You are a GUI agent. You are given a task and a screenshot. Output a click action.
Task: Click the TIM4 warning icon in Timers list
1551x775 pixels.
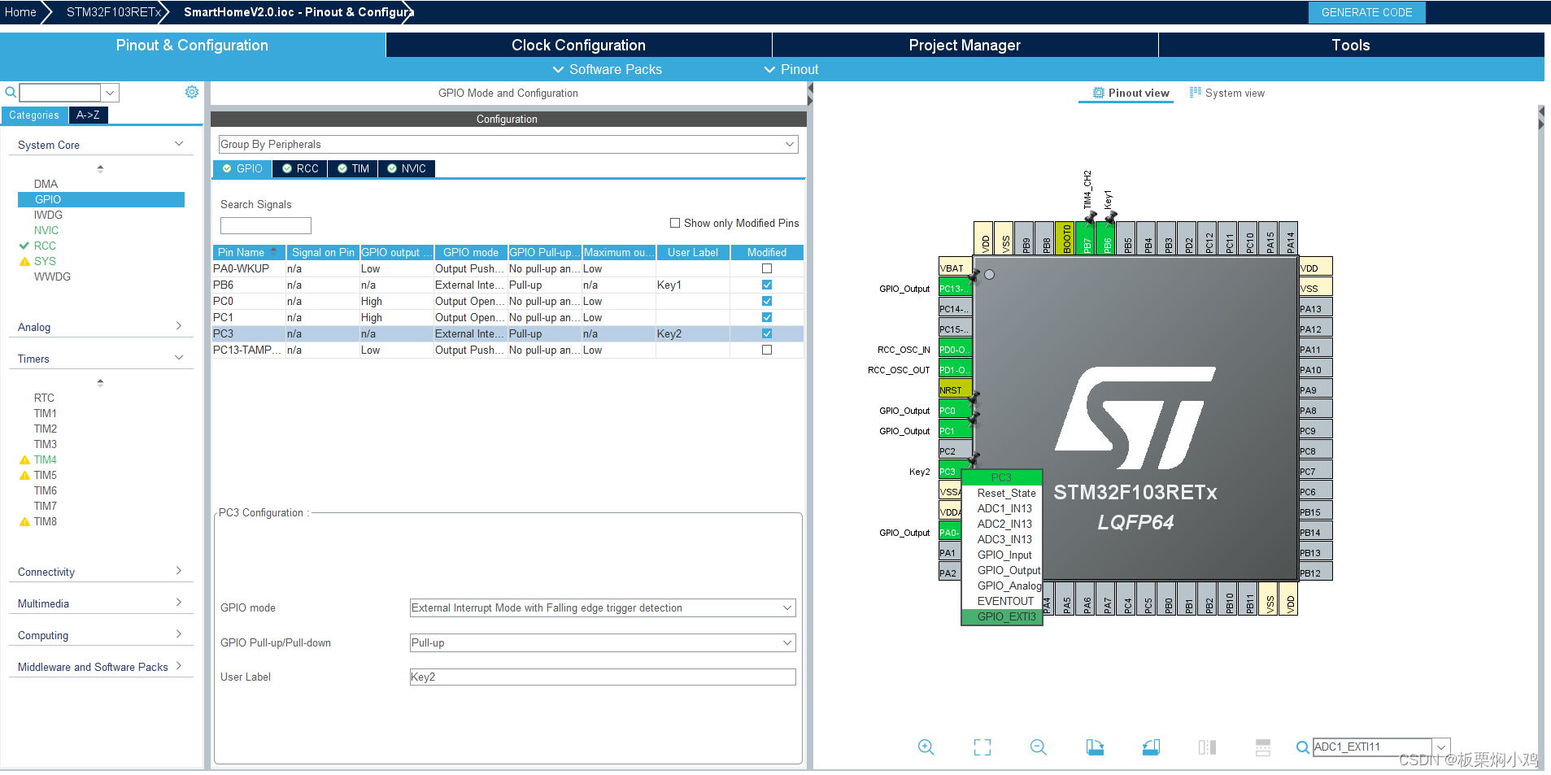tap(24, 459)
